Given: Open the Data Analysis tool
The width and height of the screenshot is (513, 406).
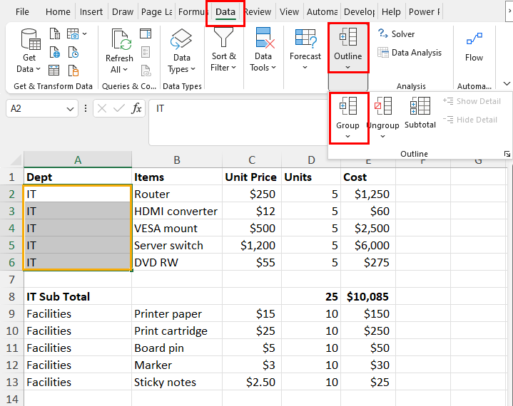Looking at the screenshot, I should point(410,53).
